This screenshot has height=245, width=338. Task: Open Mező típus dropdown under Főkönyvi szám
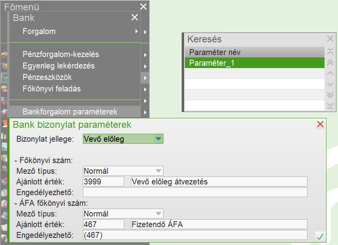click(x=123, y=171)
